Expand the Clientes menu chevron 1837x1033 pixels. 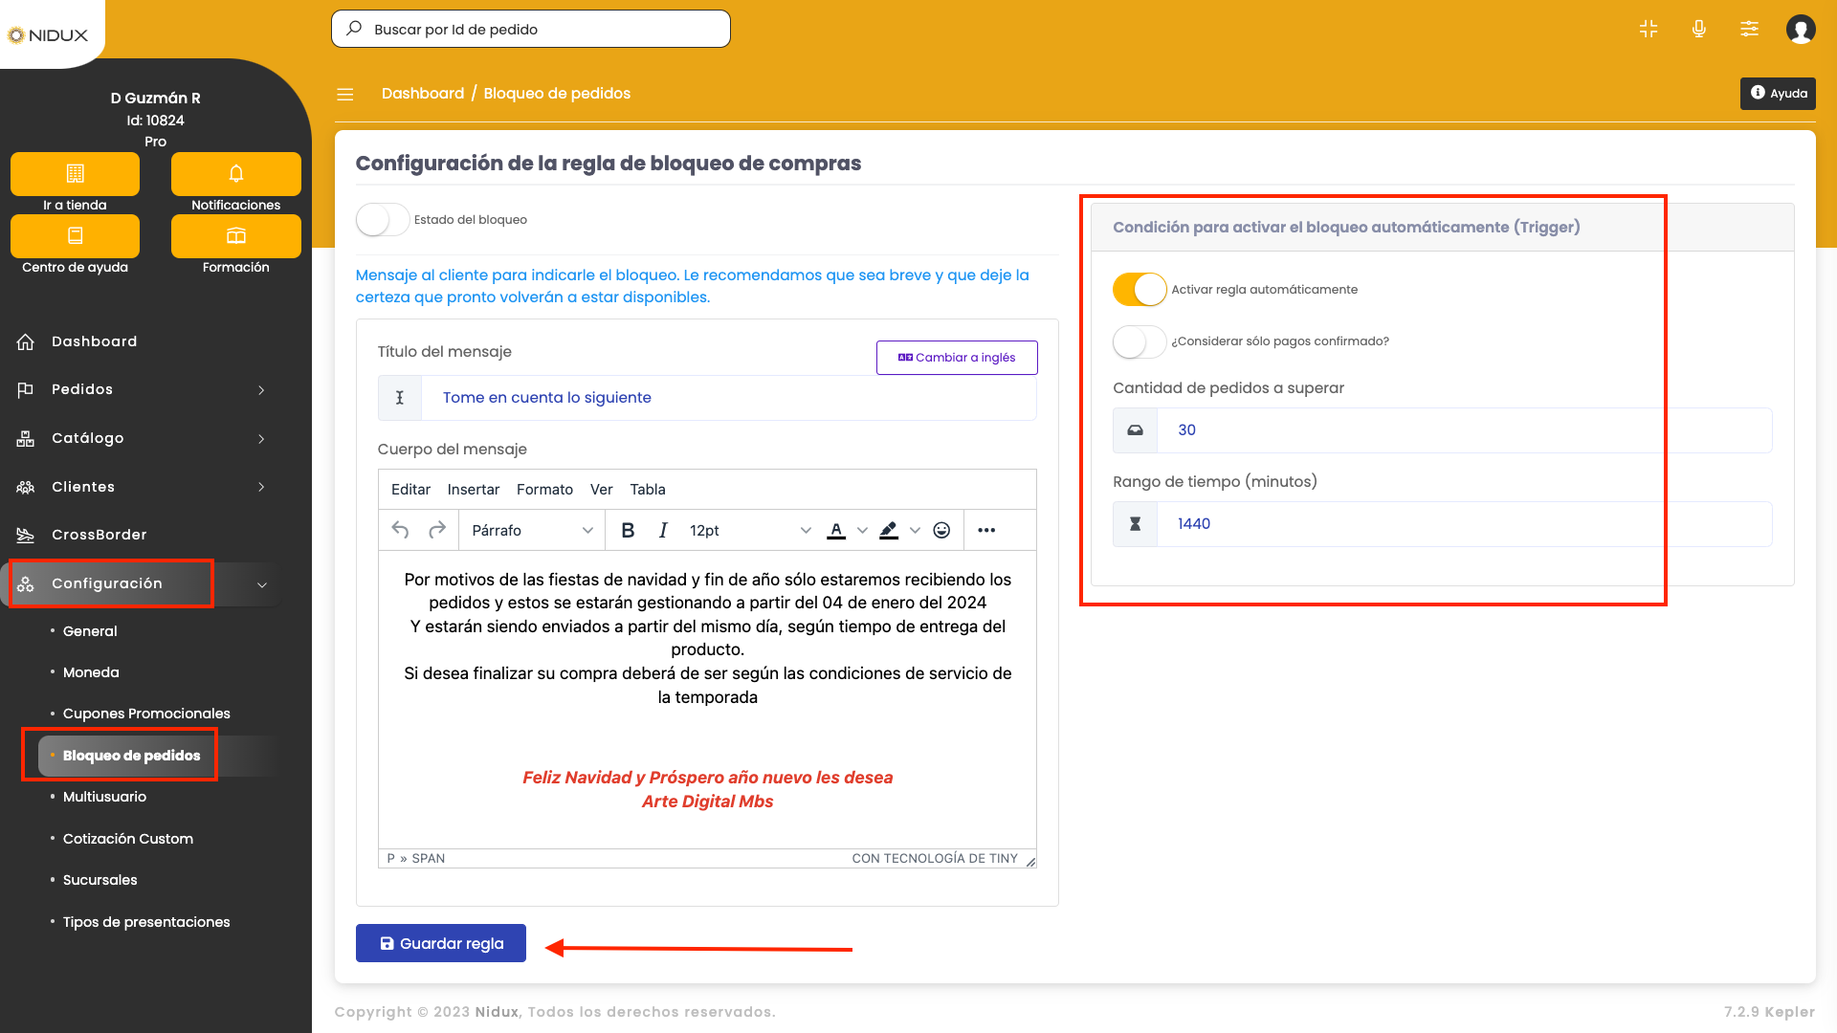coord(261,488)
